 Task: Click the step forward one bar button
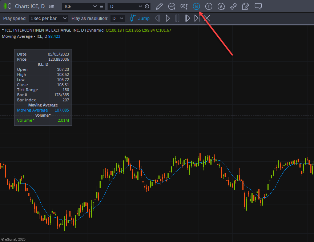(188, 18)
